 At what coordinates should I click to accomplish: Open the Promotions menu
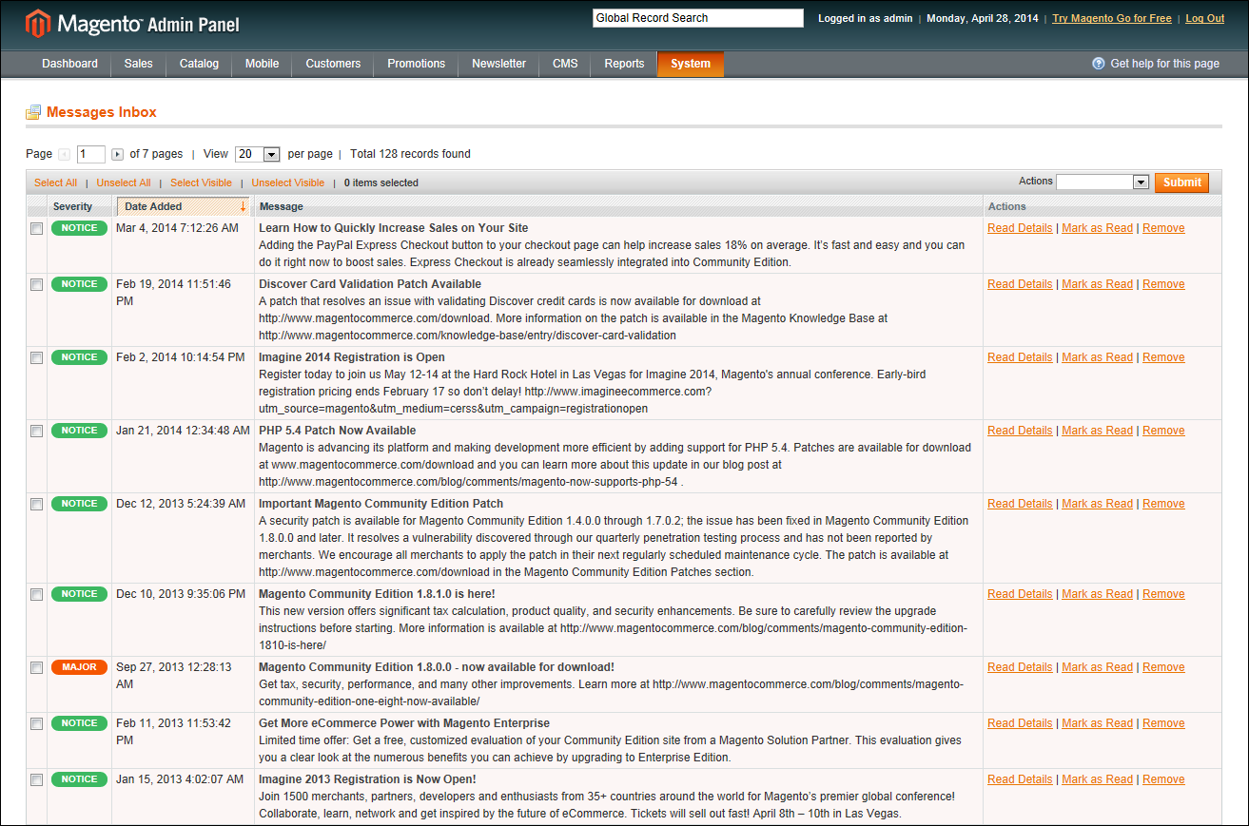(x=416, y=64)
